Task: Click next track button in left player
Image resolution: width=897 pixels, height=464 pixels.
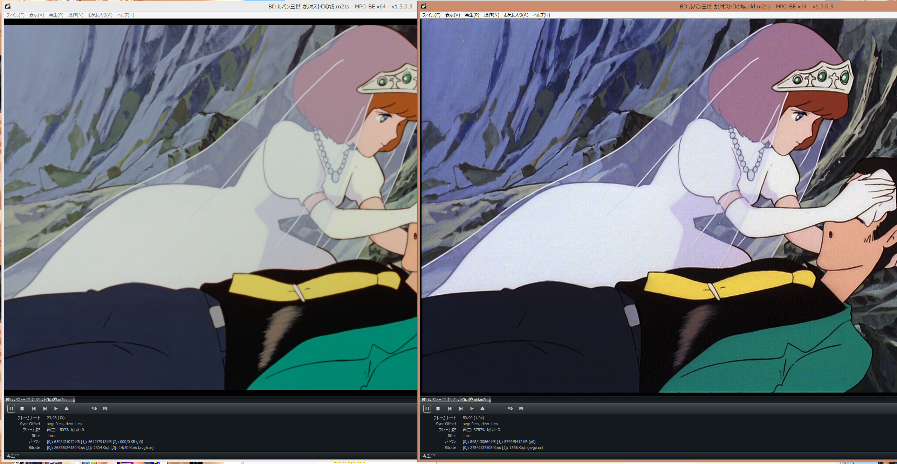Action: coord(45,408)
